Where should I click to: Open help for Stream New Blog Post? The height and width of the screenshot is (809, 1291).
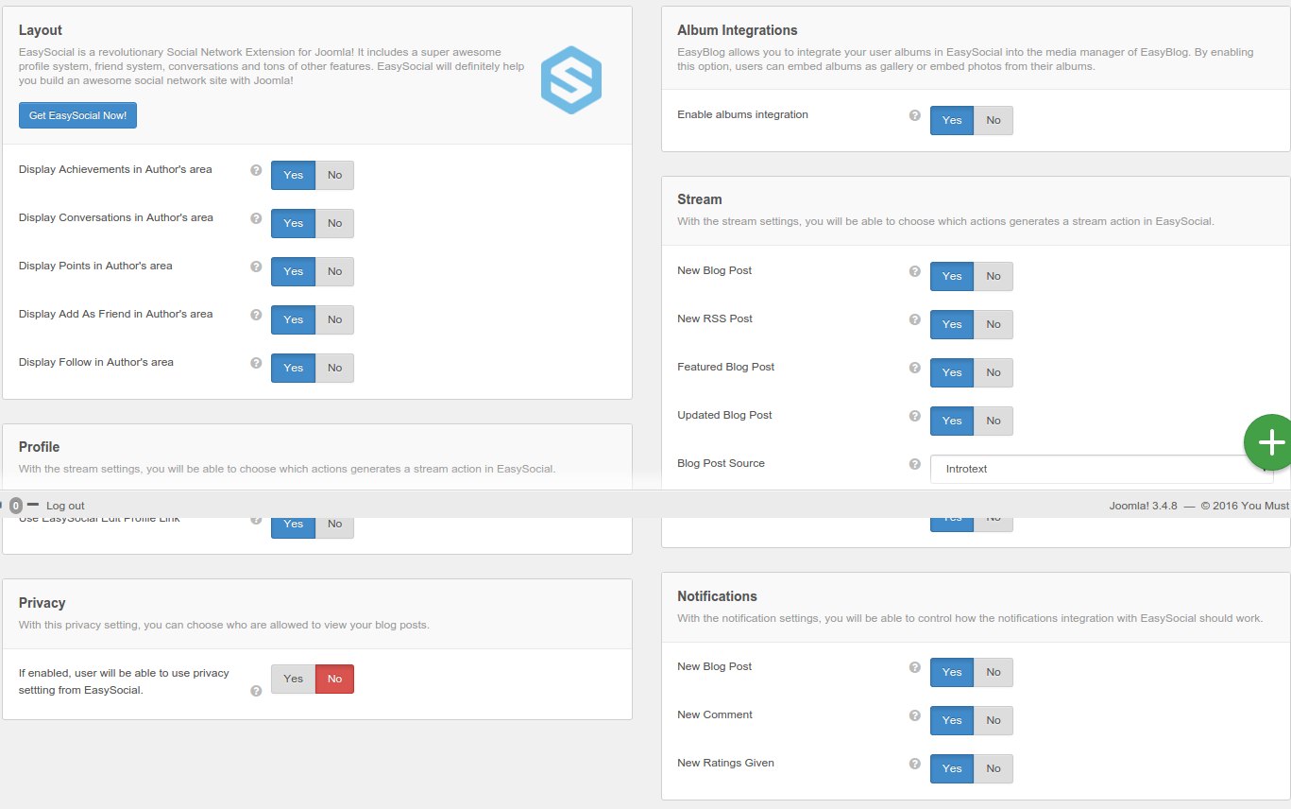coord(914,271)
